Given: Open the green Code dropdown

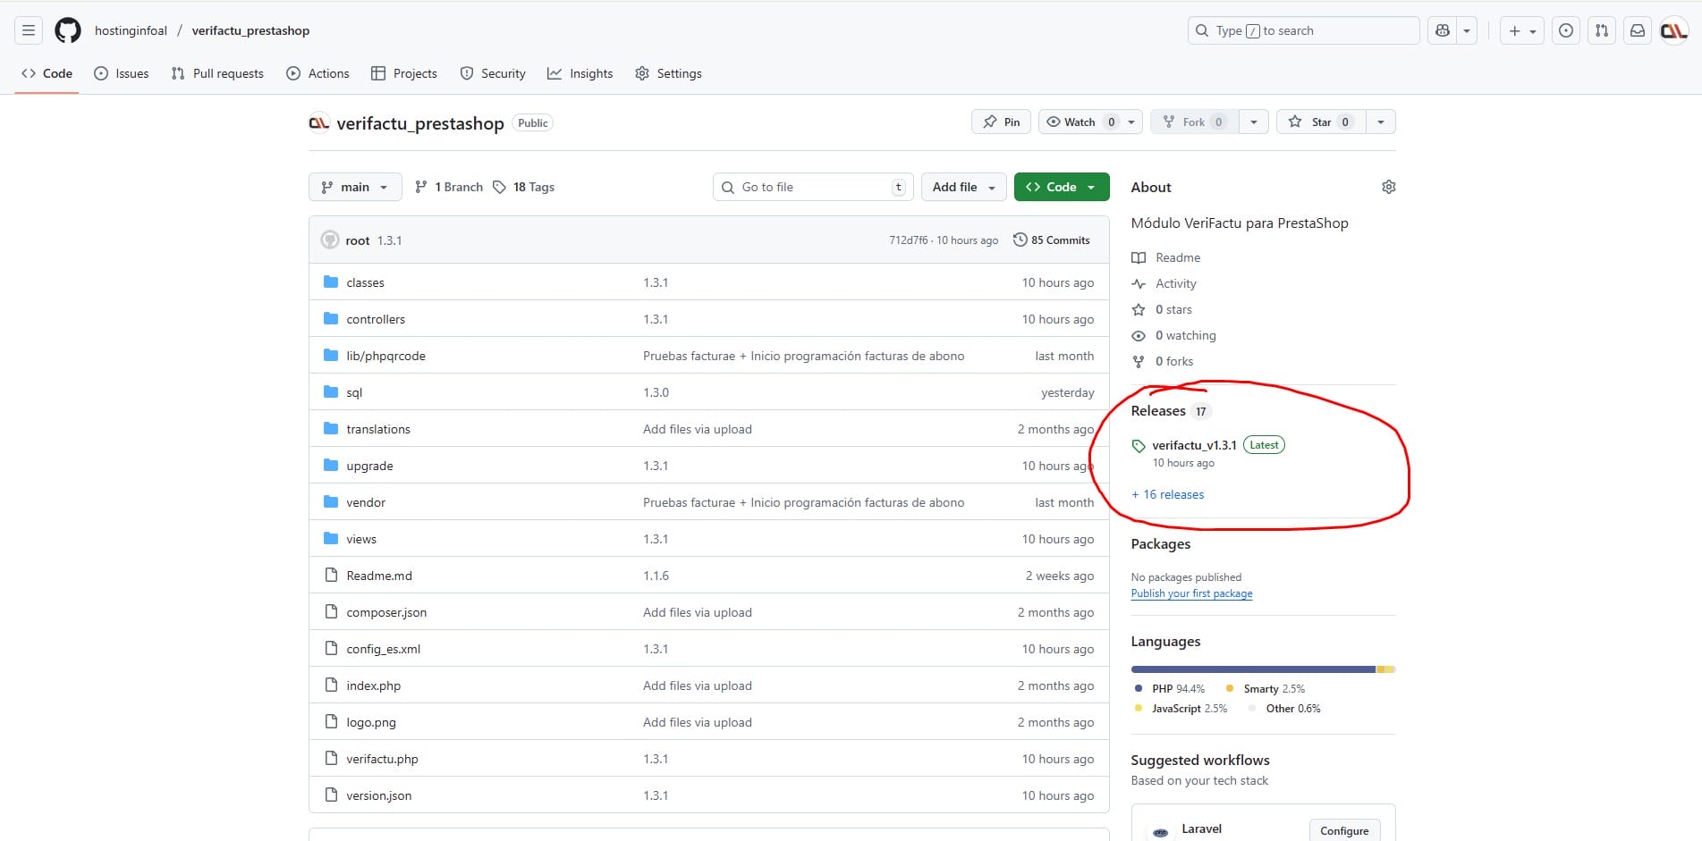Looking at the screenshot, I should (1061, 187).
